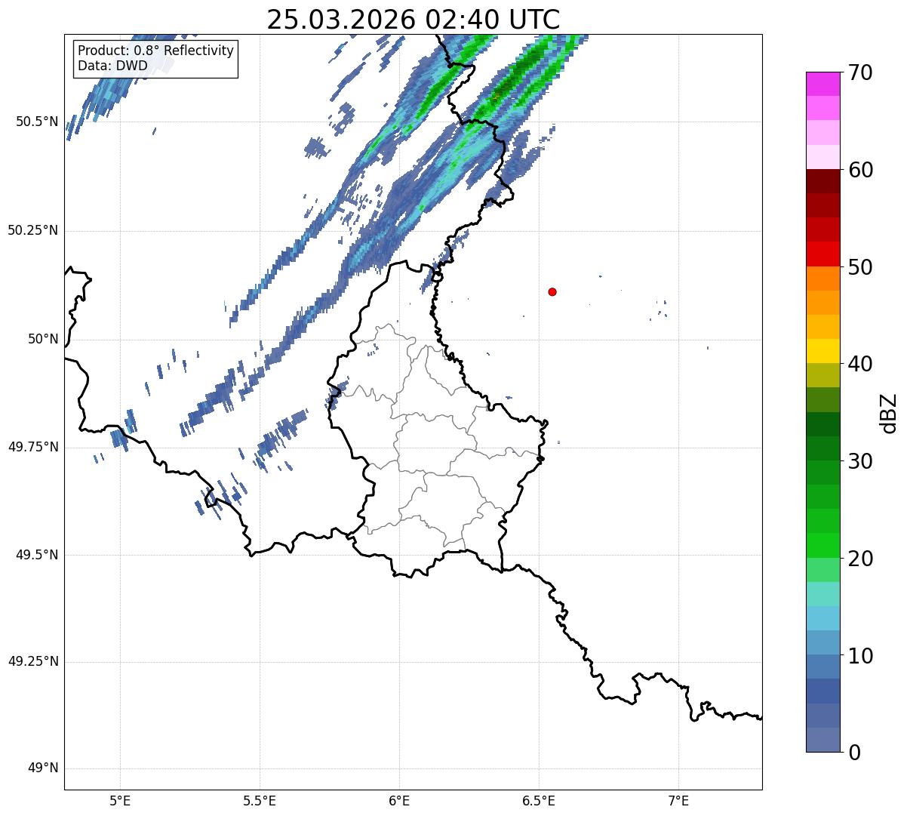The width and height of the screenshot is (907, 816).
Task: Click the 6.5°E longitude label
Action: [x=539, y=801]
